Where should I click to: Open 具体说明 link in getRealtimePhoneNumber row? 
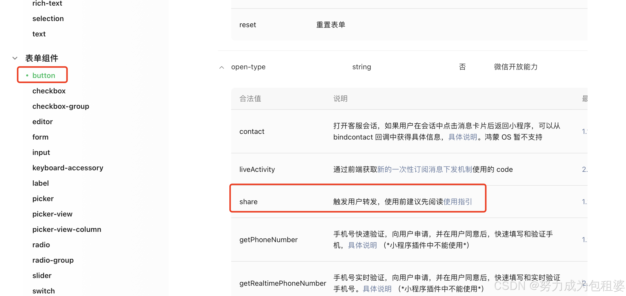(377, 289)
